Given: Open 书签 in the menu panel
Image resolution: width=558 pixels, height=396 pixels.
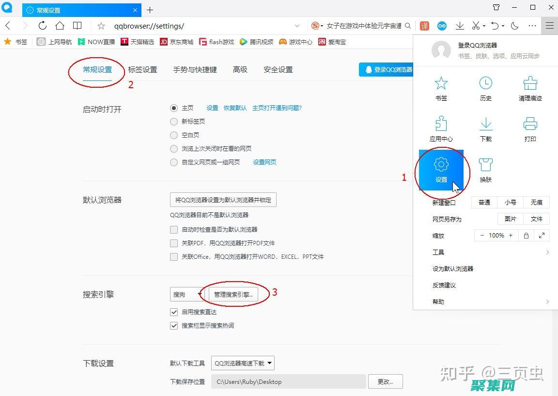Looking at the screenshot, I should [x=441, y=89].
